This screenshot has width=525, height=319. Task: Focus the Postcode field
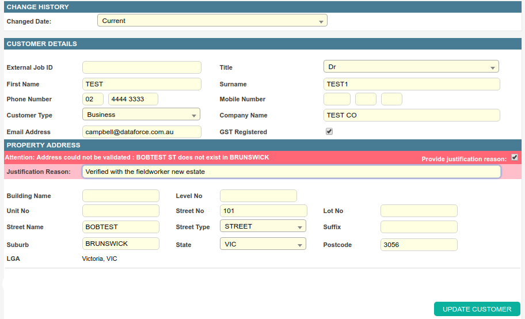tap(419, 245)
